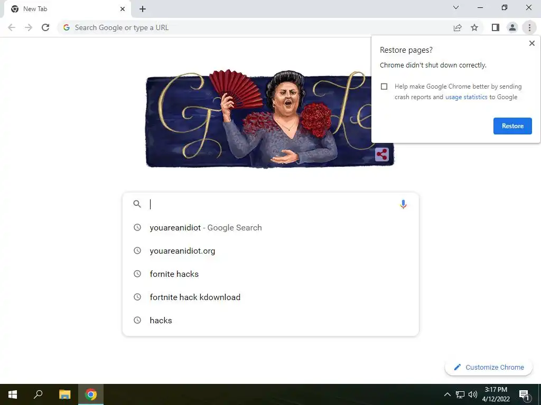Open the usage statistics link
This screenshot has height=405, width=541.
[466, 97]
